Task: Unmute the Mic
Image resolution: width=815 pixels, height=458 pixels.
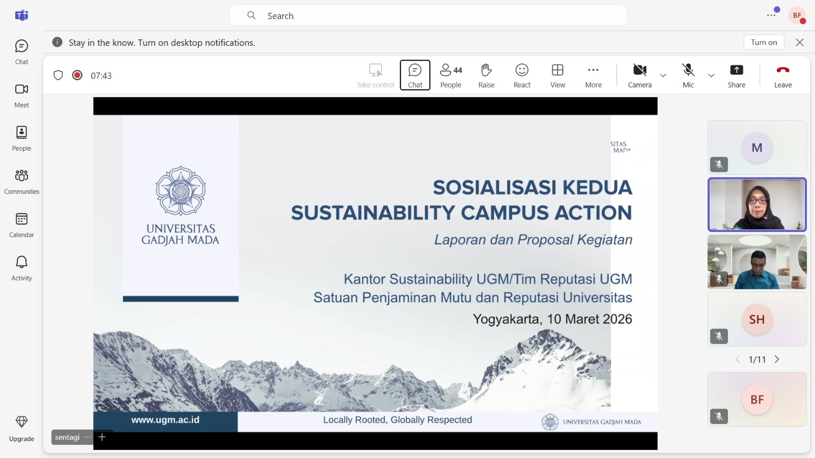Action: click(688, 75)
